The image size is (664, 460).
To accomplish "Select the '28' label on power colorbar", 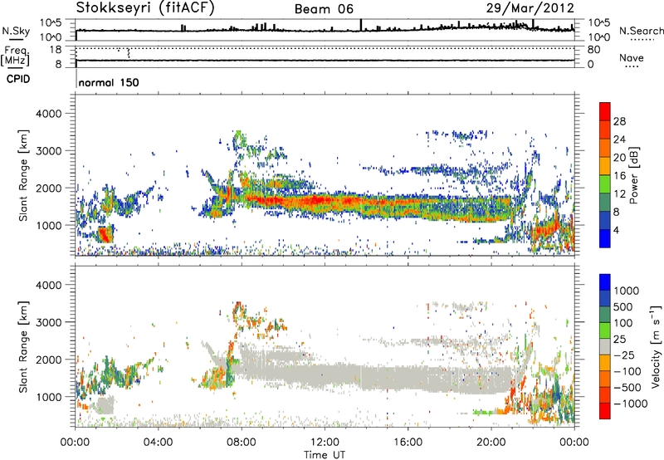I will pos(619,121).
